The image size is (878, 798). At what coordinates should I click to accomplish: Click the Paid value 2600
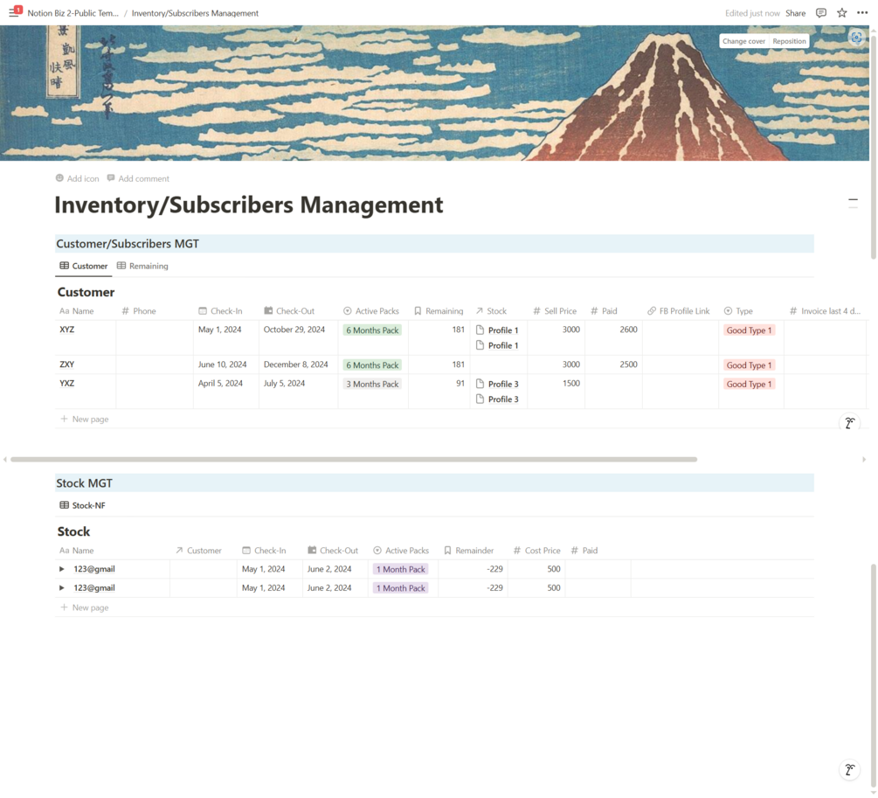click(628, 330)
